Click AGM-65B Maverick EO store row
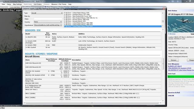The width and height of the screenshot is (194, 109). 93,68
